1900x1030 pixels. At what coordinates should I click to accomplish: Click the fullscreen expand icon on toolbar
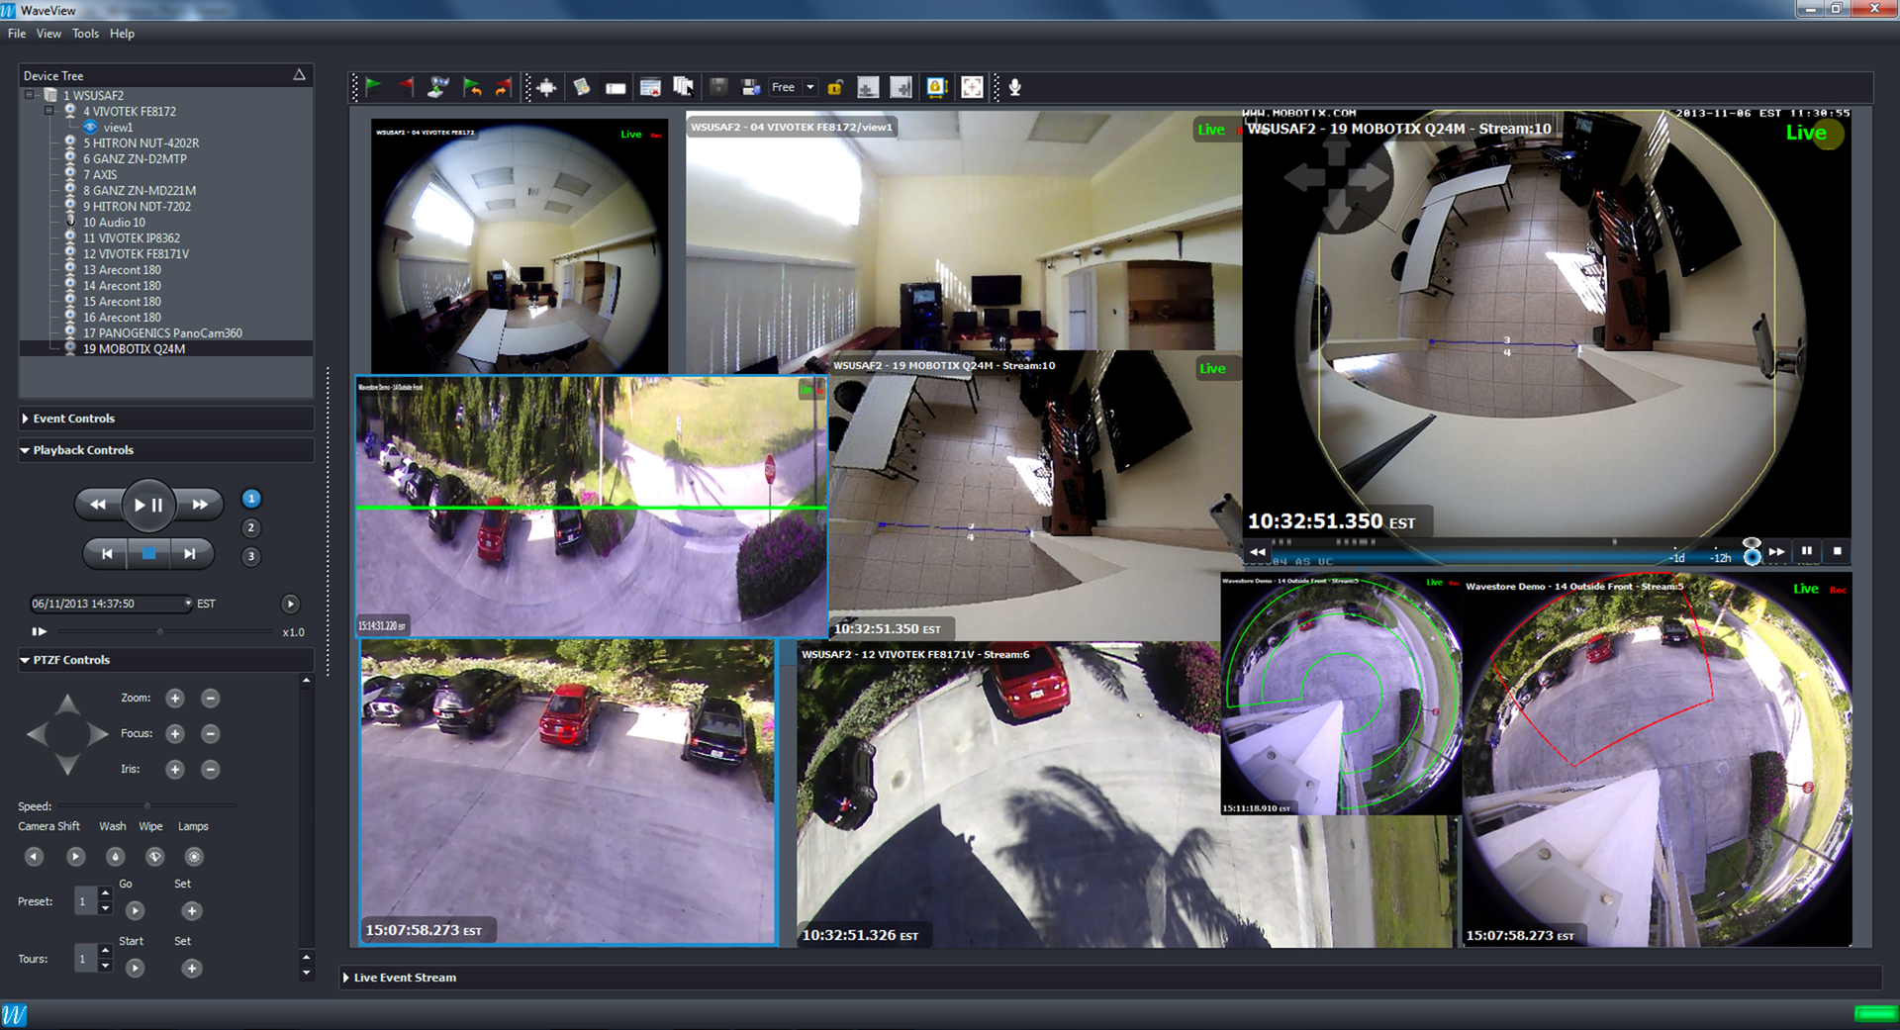click(x=973, y=87)
